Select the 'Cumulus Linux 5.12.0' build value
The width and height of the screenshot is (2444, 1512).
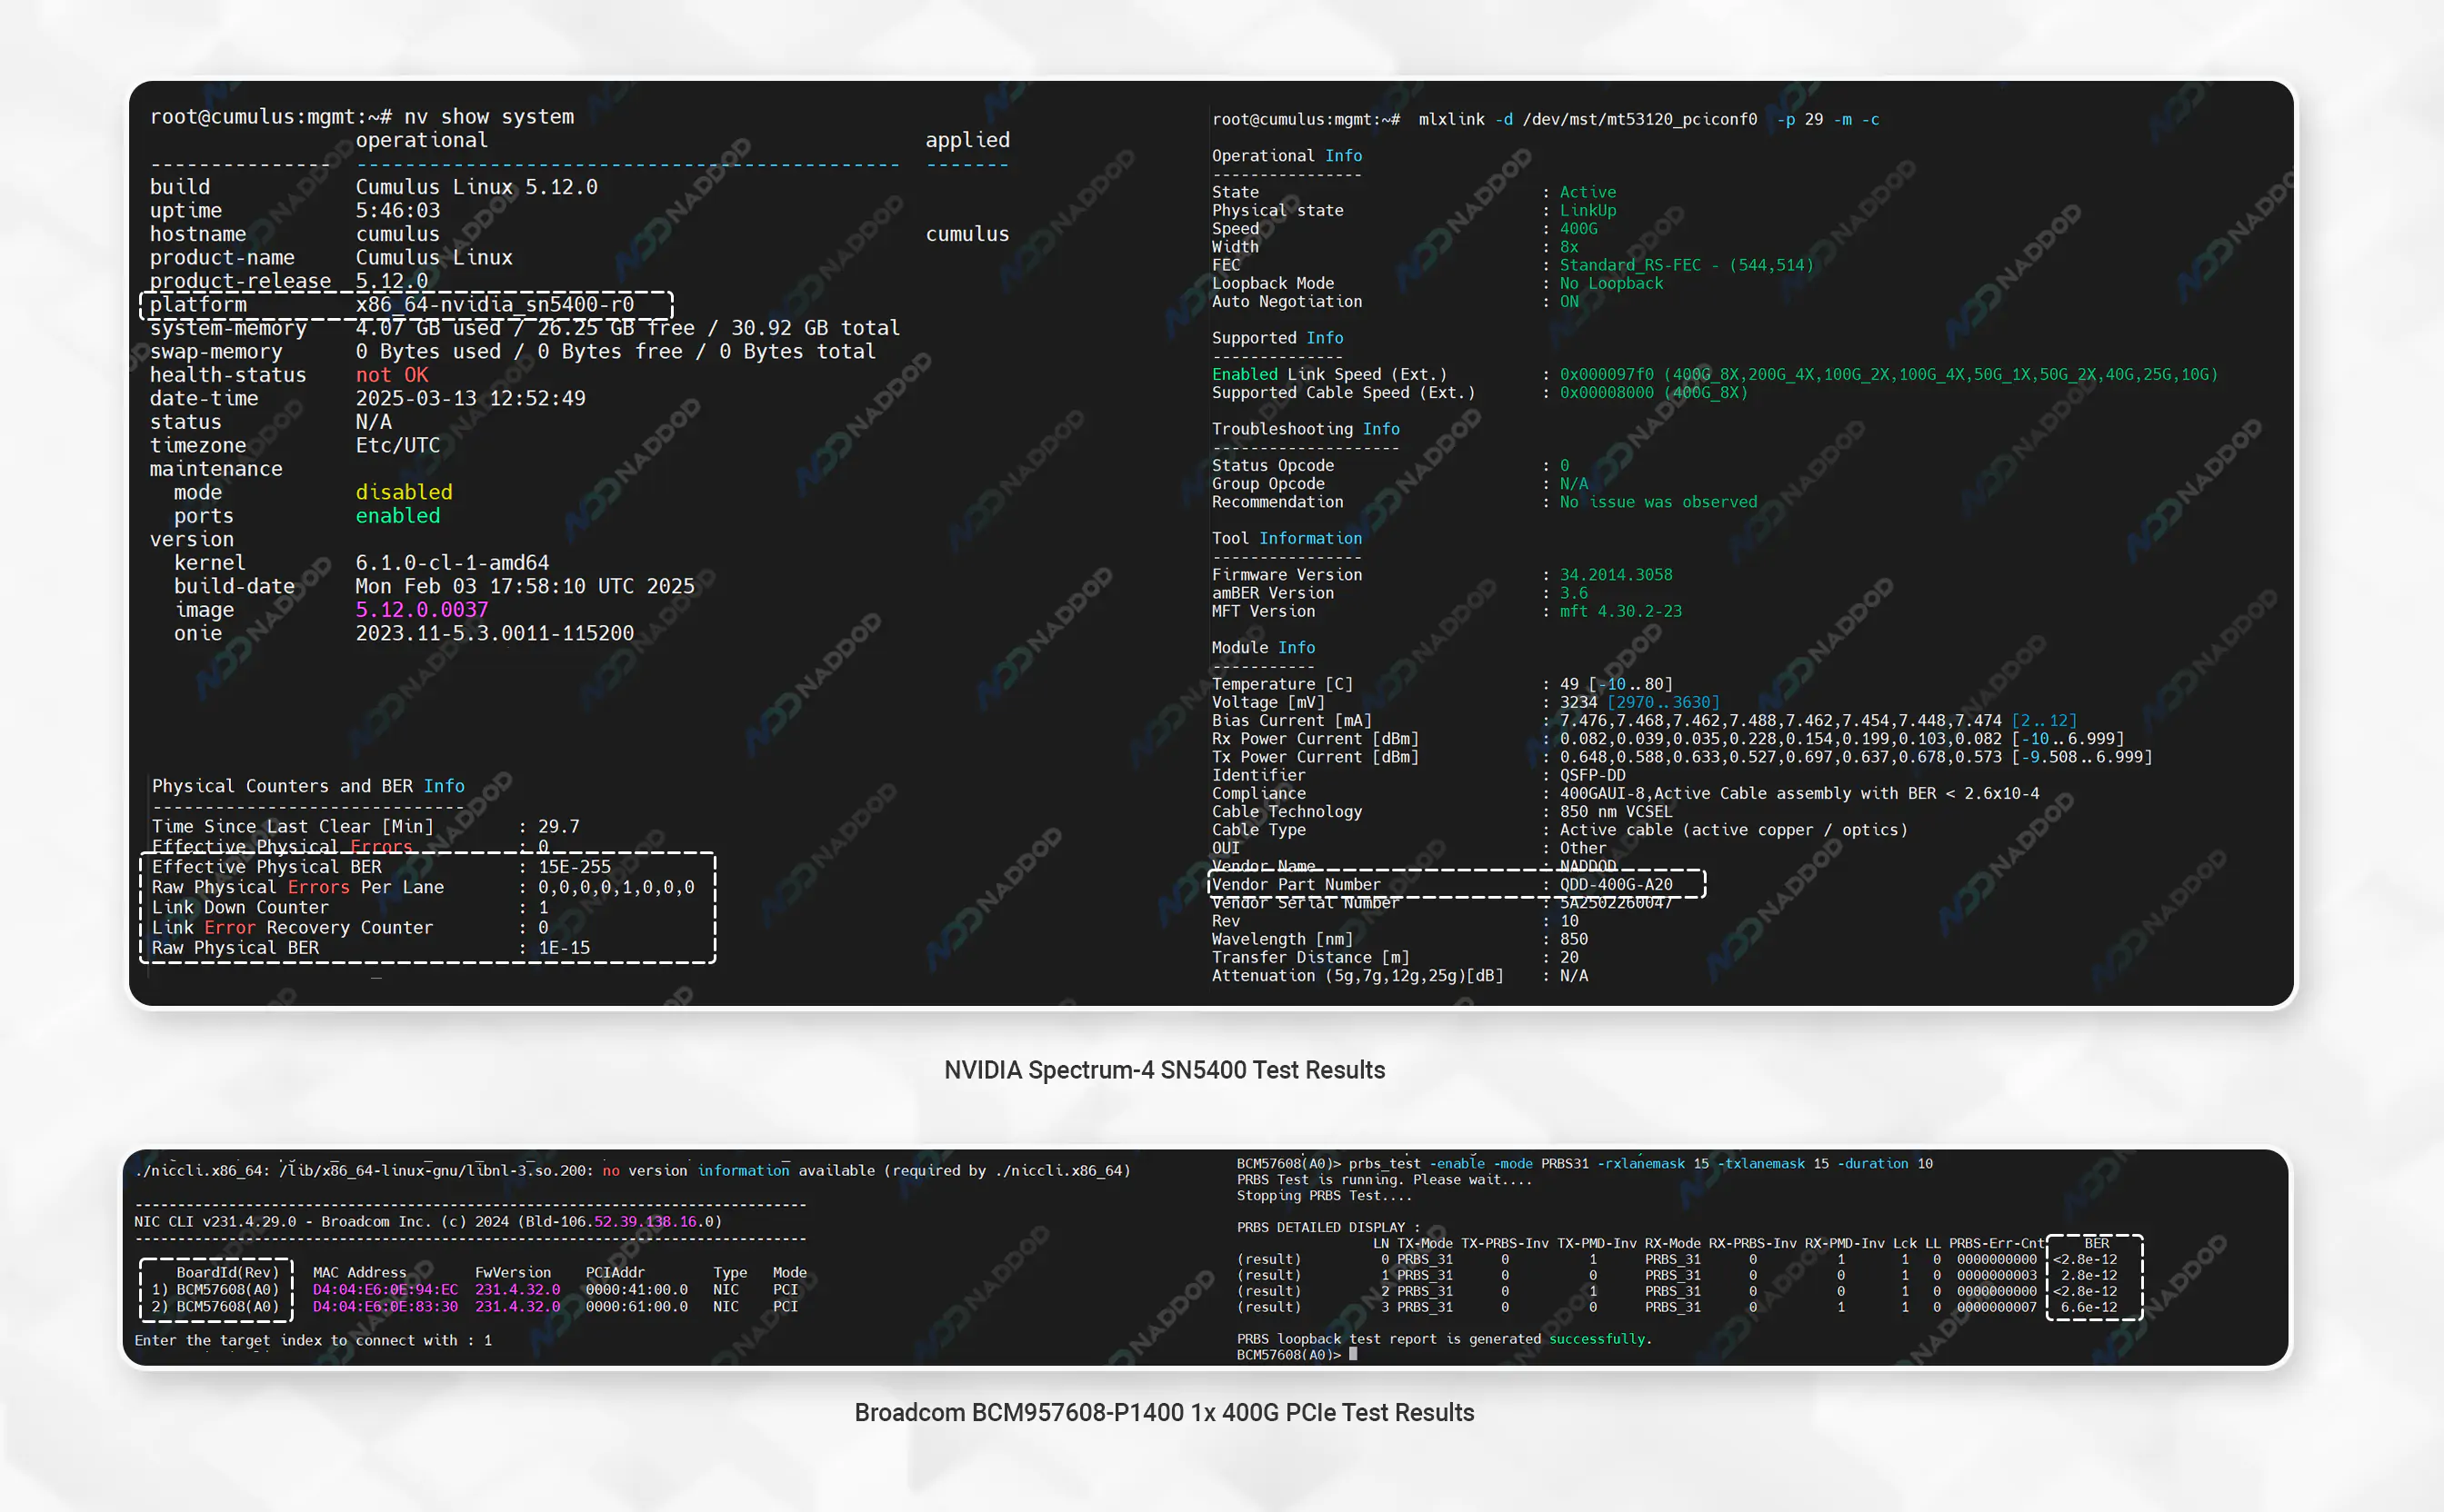point(476,187)
